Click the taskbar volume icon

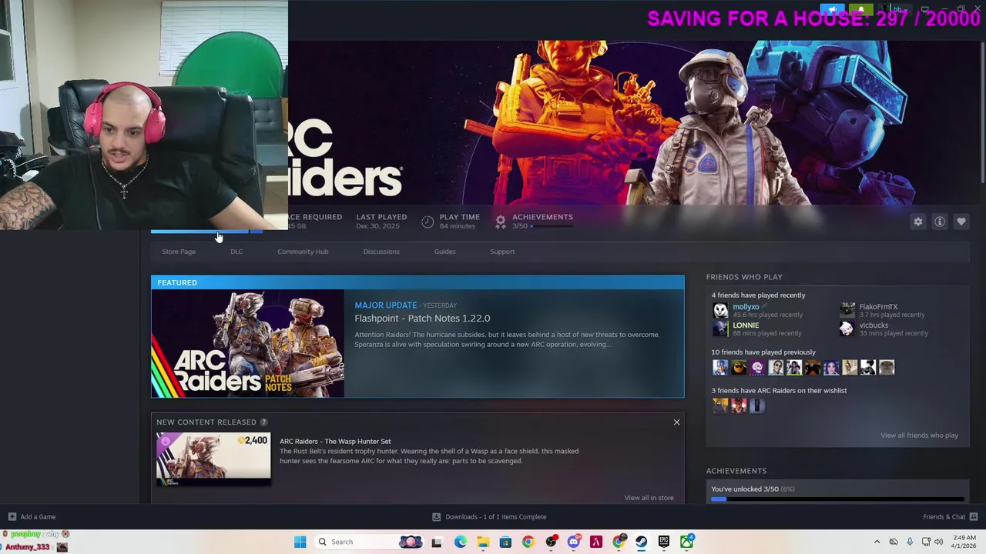coord(938,542)
